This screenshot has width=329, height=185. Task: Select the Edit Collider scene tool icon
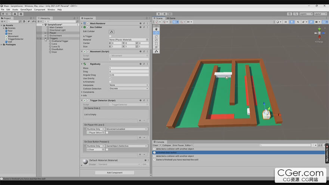[x=156, y=51]
